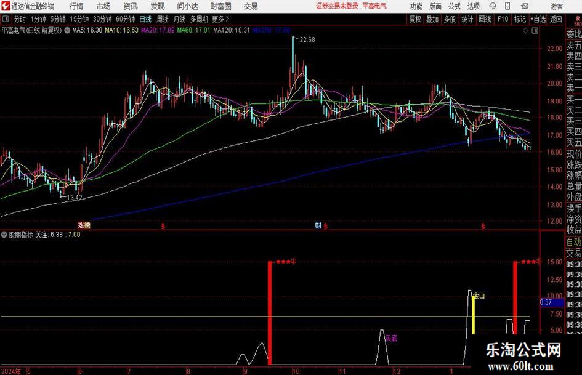This screenshot has height=375, width=582.
Task: Switch to the 60分钟 period
Action: [x=126, y=19]
